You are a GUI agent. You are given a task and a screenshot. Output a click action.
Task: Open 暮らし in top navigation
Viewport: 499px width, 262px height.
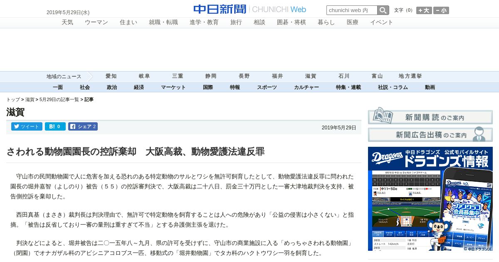[x=326, y=22]
